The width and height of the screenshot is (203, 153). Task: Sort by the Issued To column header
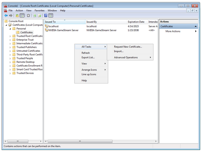tap(65, 22)
